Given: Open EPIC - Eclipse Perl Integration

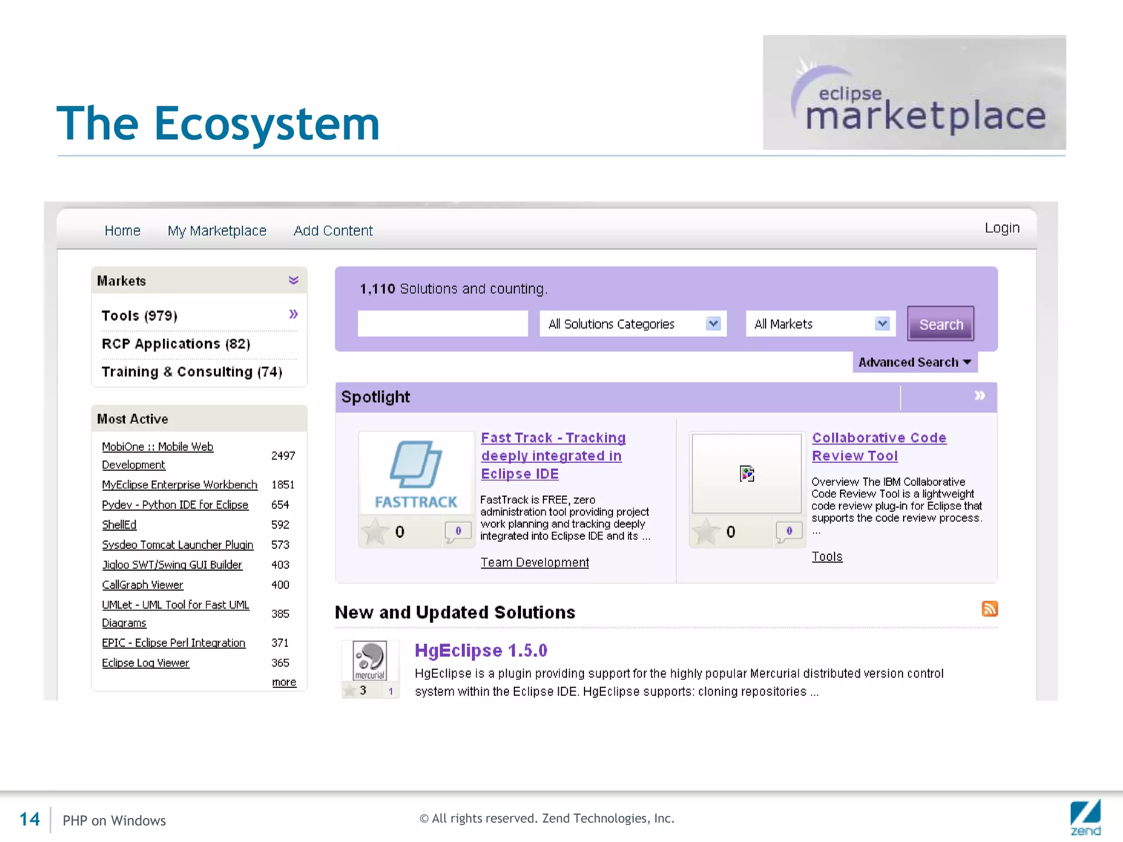Looking at the screenshot, I should click(173, 643).
